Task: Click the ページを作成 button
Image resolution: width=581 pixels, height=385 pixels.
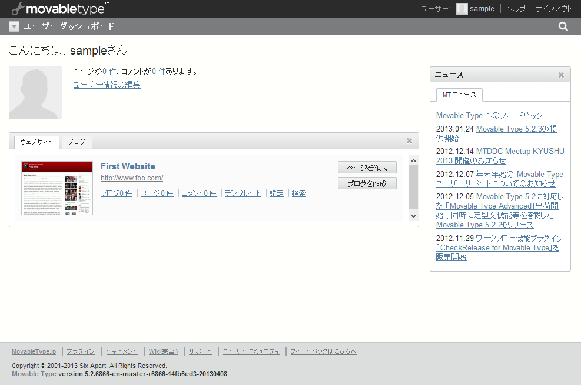Action: pyautogui.click(x=367, y=168)
